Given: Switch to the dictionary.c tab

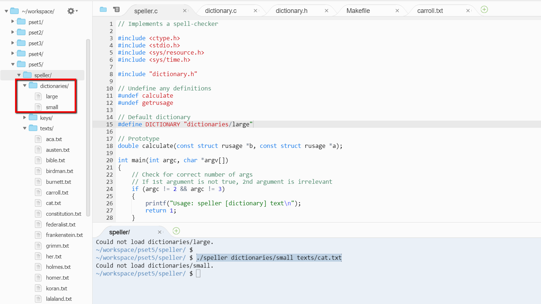Looking at the screenshot, I should pyautogui.click(x=221, y=11).
